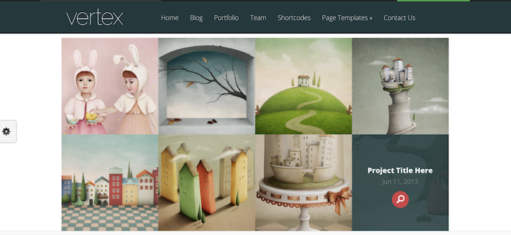Open the castle on tower thumbnail
The width and height of the screenshot is (511, 235).
pyautogui.click(x=400, y=86)
